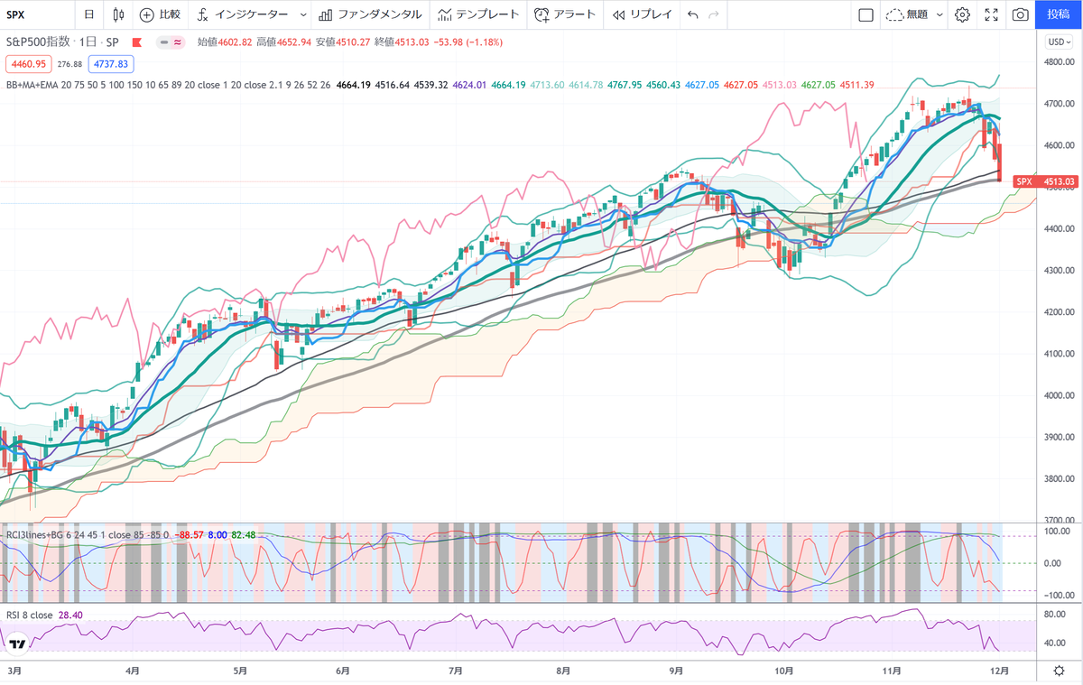This screenshot has height=685, width=1083.
Task: Click the 3700.00 price axis label
Action: 1058,521
